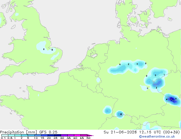Click the '0.5' legend scale label
181x139 pixels.
pyautogui.click(x=10, y=138)
